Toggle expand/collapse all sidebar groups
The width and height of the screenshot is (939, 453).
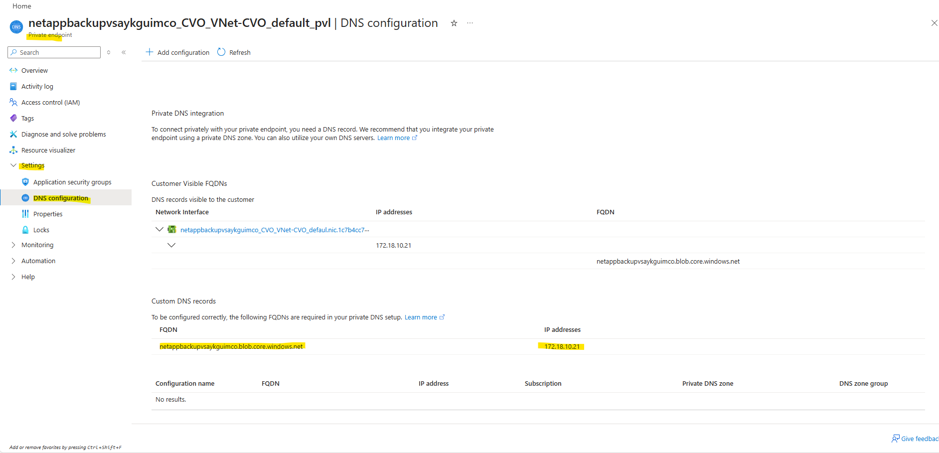pyautogui.click(x=109, y=52)
